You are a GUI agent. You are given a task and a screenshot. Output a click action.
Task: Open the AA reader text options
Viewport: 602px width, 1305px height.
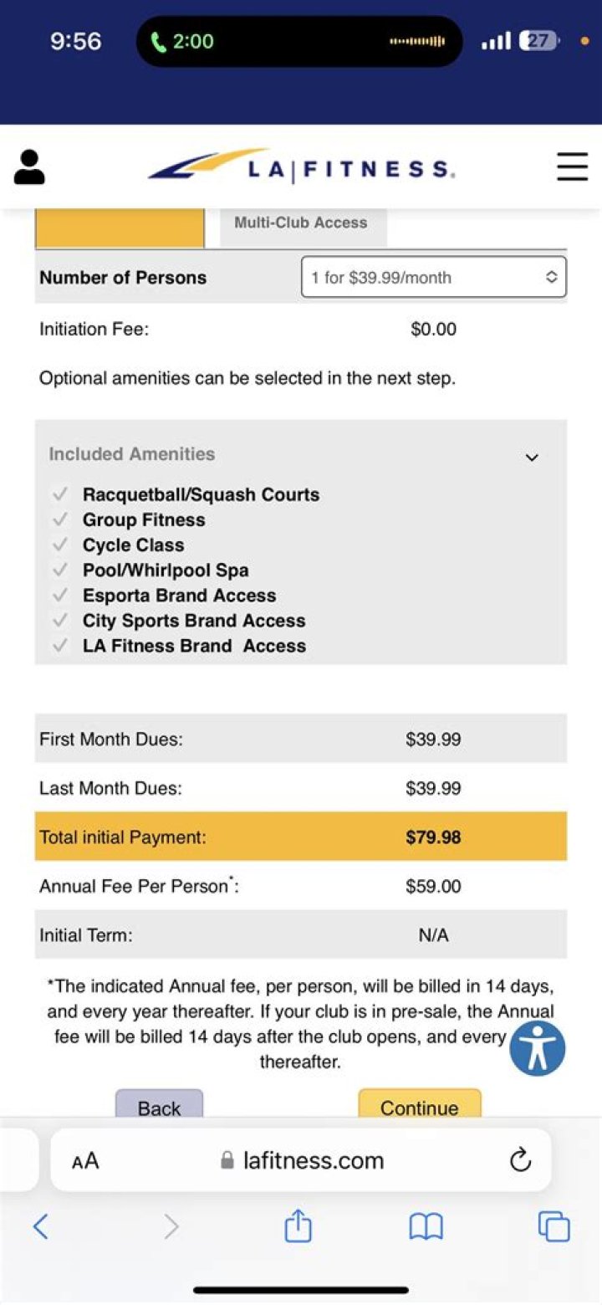pyautogui.click(x=85, y=1160)
